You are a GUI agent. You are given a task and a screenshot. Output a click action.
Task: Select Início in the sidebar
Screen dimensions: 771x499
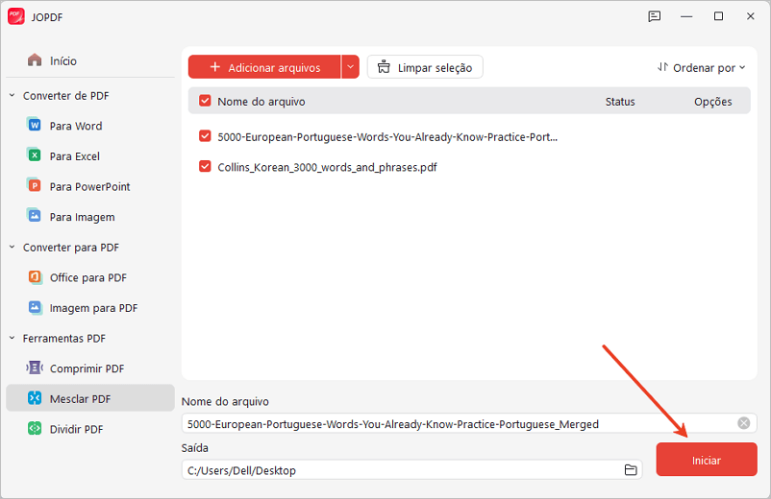[x=90, y=60]
